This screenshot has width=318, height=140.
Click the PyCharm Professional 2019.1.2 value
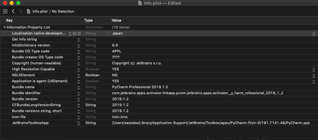(x=140, y=87)
